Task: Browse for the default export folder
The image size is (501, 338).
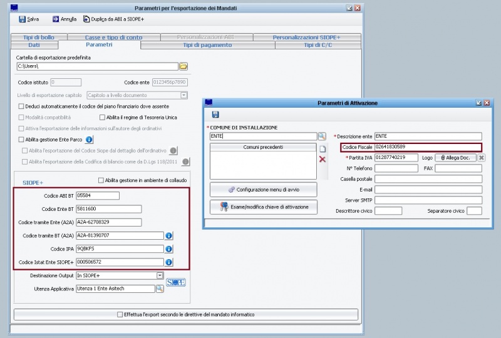Action: click(184, 66)
